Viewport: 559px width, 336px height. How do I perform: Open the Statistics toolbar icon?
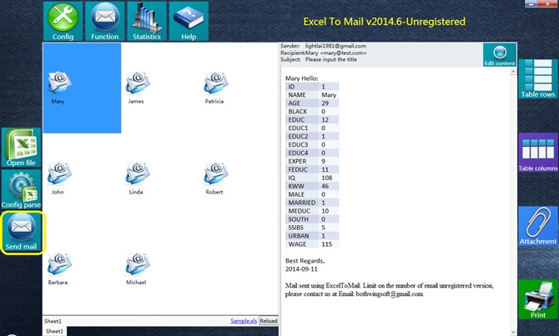[x=147, y=21]
